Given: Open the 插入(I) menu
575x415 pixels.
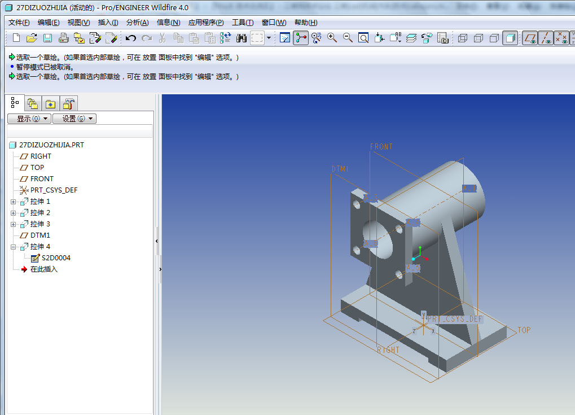Looking at the screenshot, I should pos(108,23).
